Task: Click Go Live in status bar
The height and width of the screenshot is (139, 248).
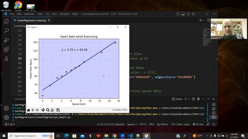Action: pos(198,124)
